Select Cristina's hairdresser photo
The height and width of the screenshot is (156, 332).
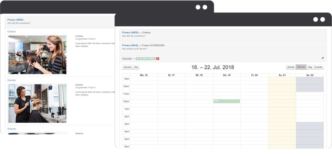37,55
